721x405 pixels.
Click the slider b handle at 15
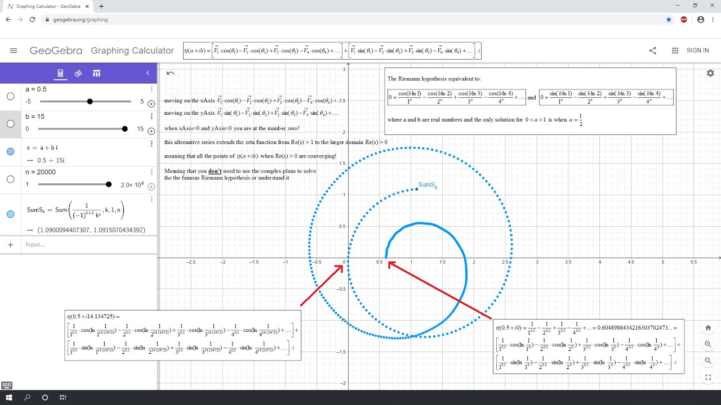[x=124, y=129]
